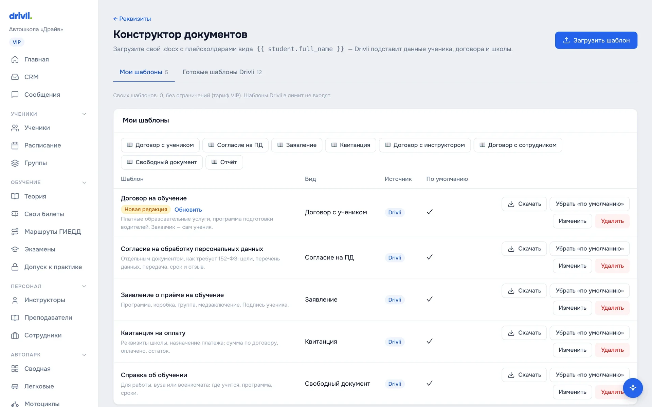The width and height of the screenshot is (652, 407).
Task: Switch to the Мои шаблоны tab
Action: coord(144,72)
